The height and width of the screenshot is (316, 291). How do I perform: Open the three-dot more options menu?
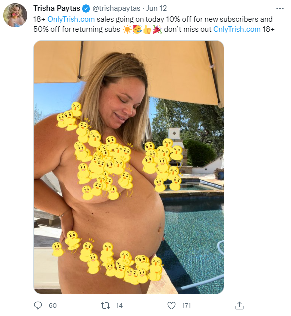(280, 8)
